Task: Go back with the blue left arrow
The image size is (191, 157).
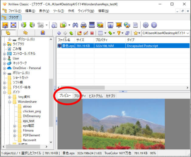Action: tap(59, 33)
